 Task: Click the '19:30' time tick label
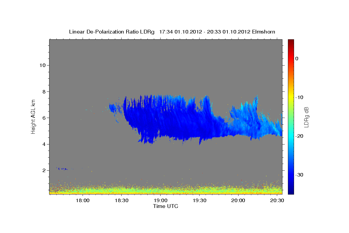[199, 201]
